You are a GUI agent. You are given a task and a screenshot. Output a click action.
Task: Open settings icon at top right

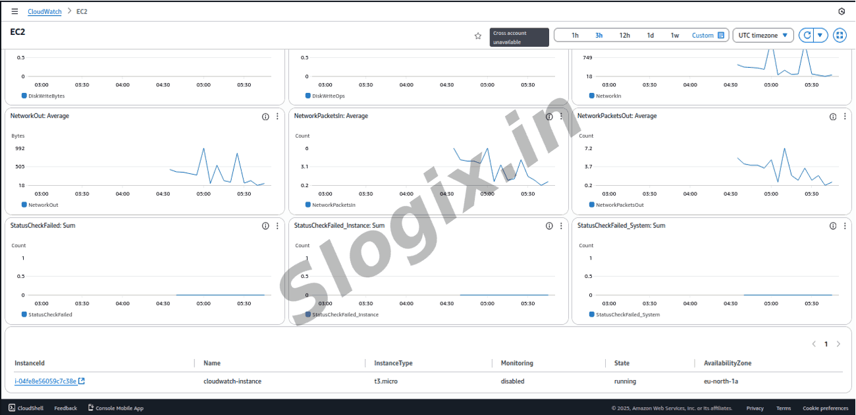pyautogui.click(x=841, y=12)
